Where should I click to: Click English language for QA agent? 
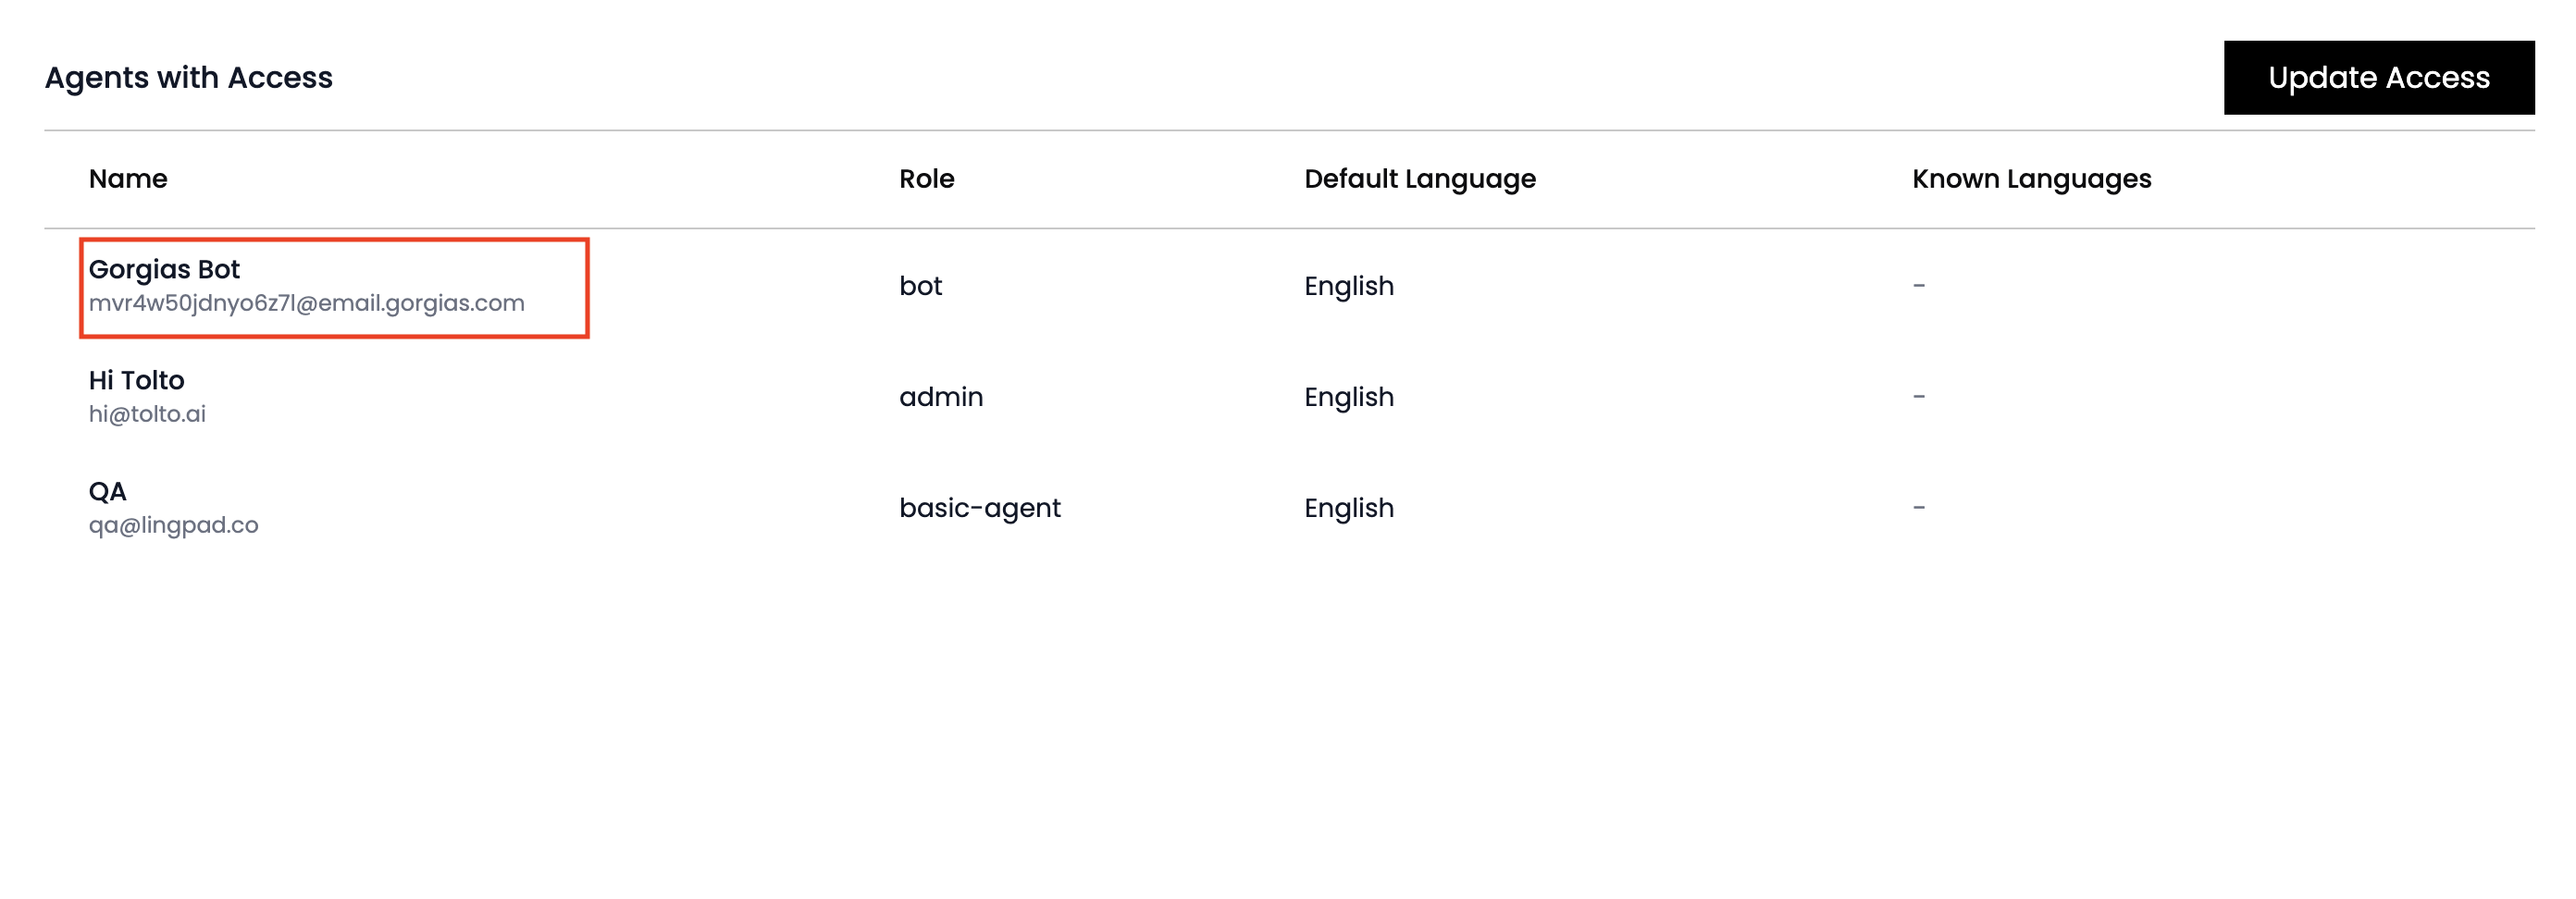pos(1348,508)
